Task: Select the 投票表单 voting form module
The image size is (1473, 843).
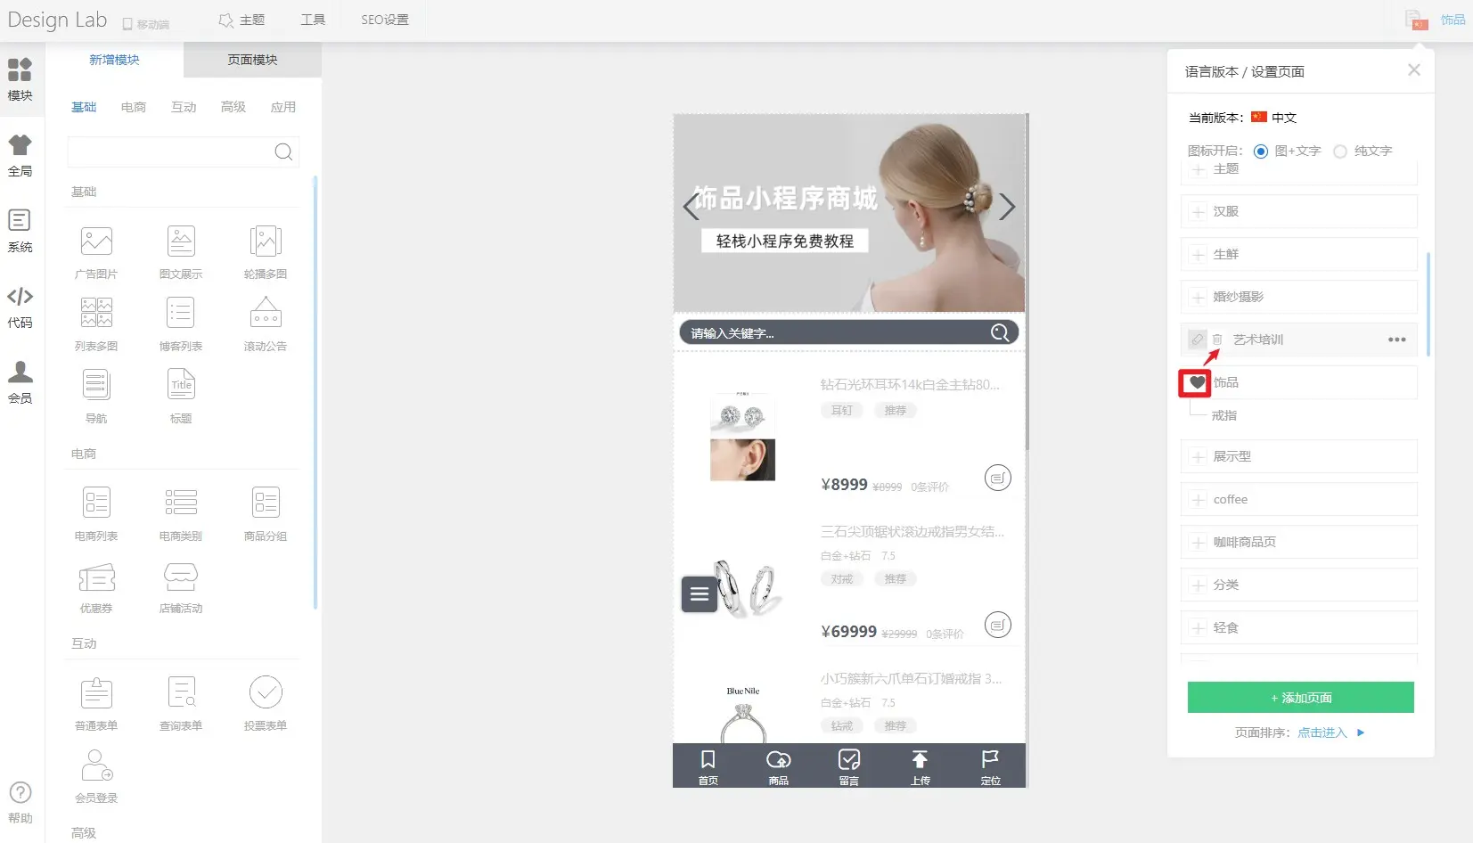Action: point(266,692)
